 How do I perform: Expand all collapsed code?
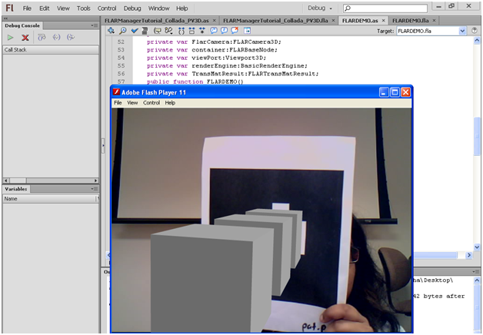[202, 30]
